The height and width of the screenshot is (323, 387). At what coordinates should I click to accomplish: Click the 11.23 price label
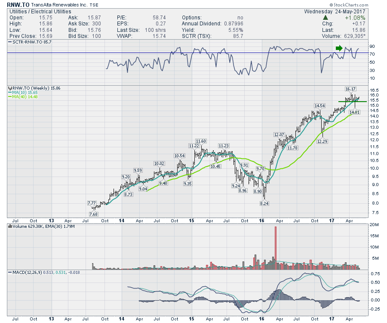[224, 146]
